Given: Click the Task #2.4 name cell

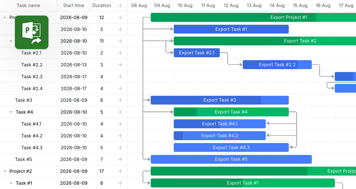Looking at the screenshot, I should coord(32,88).
